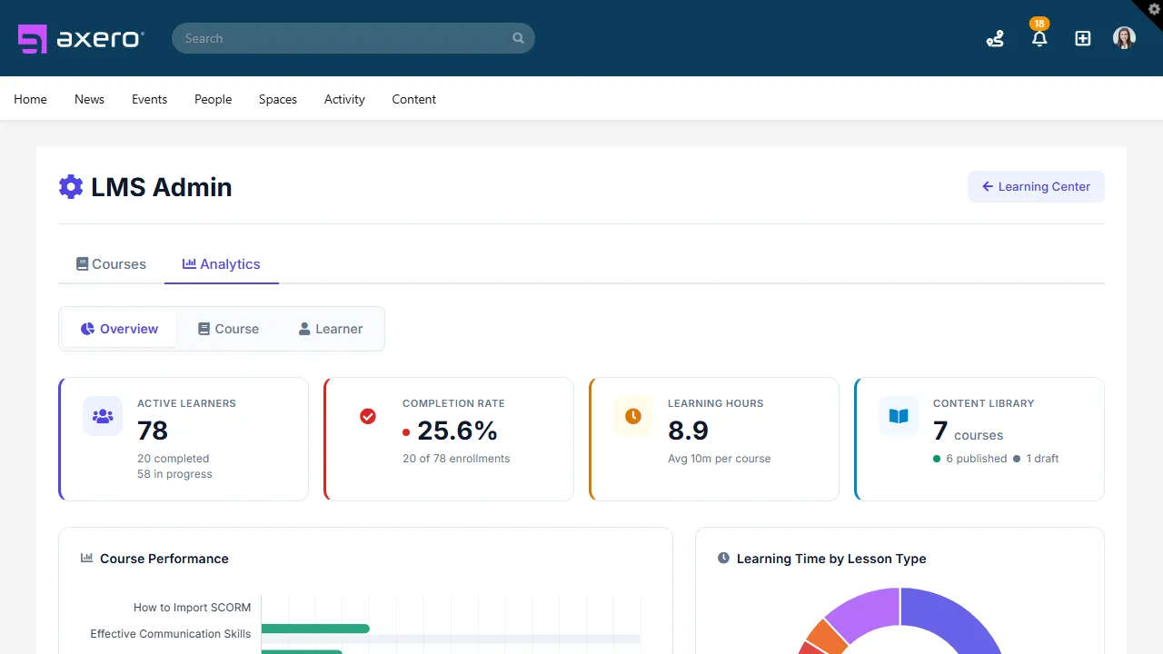1163x654 pixels.
Task: Click the add new plus icon
Action: click(x=1082, y=38)
